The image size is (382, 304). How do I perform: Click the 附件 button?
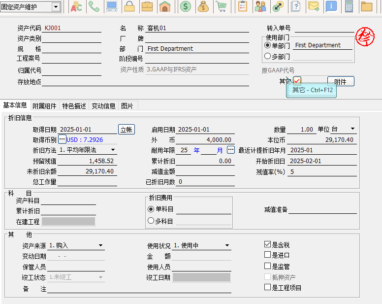(340, 82)
